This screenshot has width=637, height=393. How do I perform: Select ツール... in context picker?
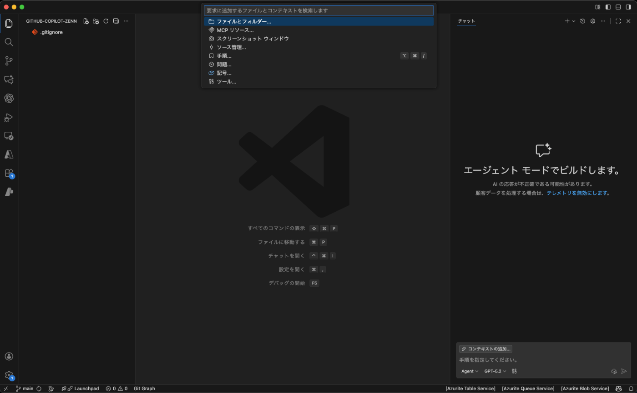[318, 82]
